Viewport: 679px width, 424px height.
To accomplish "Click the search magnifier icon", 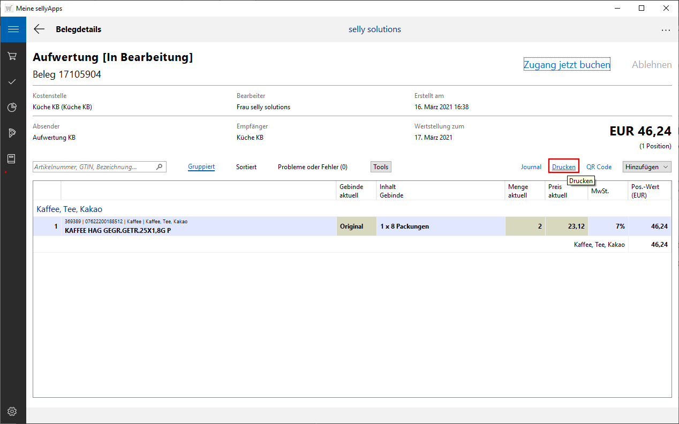I will [159, 167].
